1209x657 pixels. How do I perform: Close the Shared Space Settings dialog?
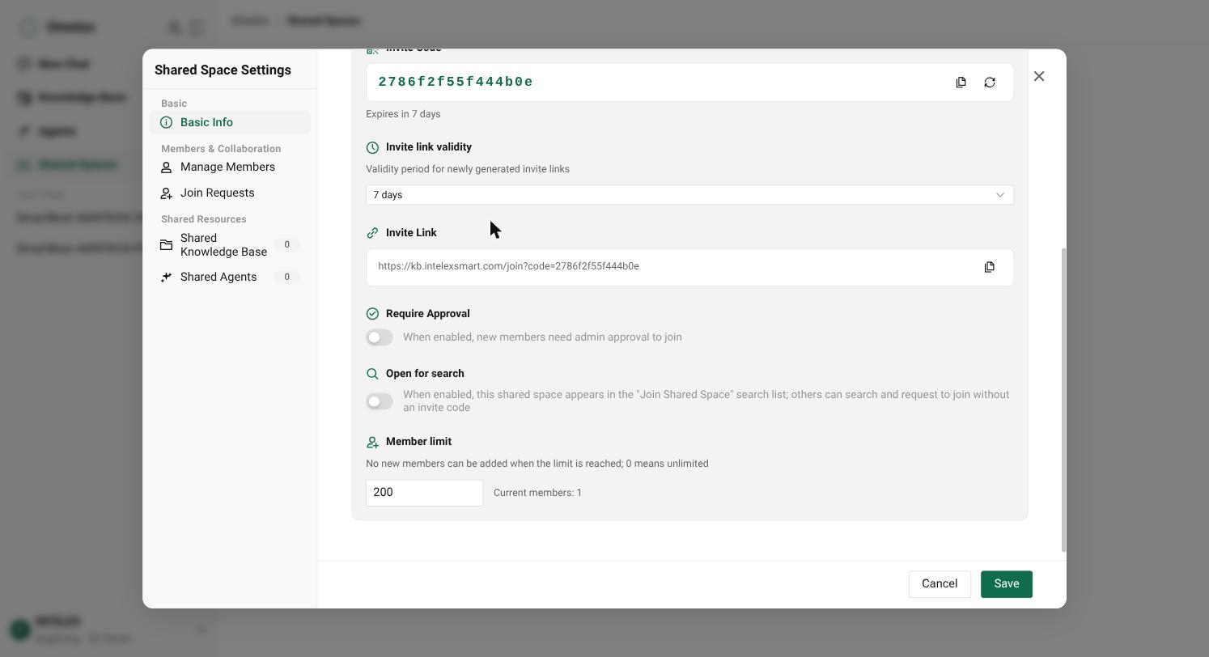point(1039,76)
